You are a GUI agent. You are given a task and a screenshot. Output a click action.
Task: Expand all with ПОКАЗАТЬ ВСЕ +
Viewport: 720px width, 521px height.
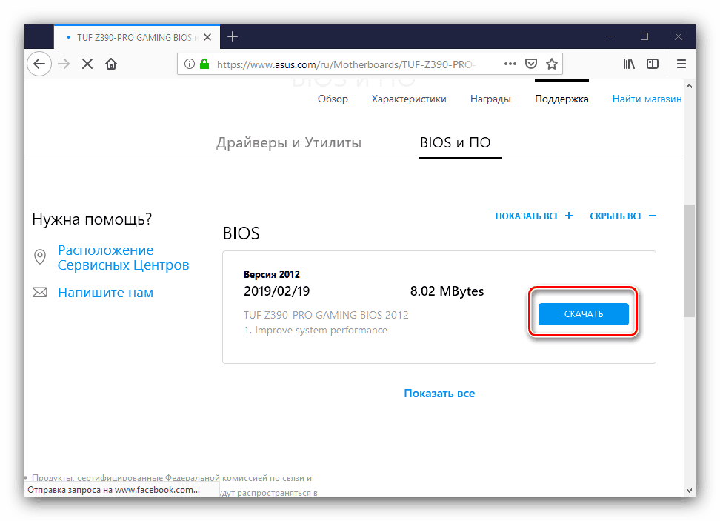[534, 216]
